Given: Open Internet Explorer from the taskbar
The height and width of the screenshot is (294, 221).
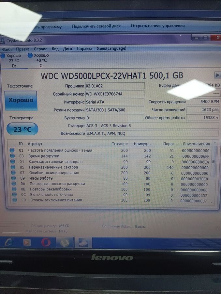Looking at the screenshot, I should point(9,242).
